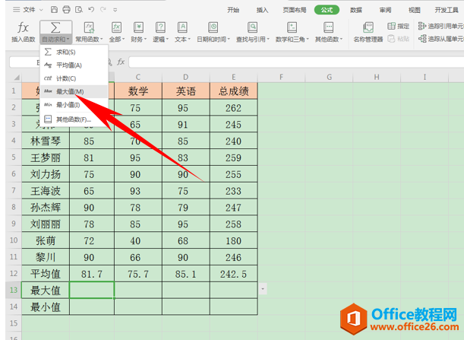Select 其他函数(F)... from the dropdown

click(x=74, y=119)
